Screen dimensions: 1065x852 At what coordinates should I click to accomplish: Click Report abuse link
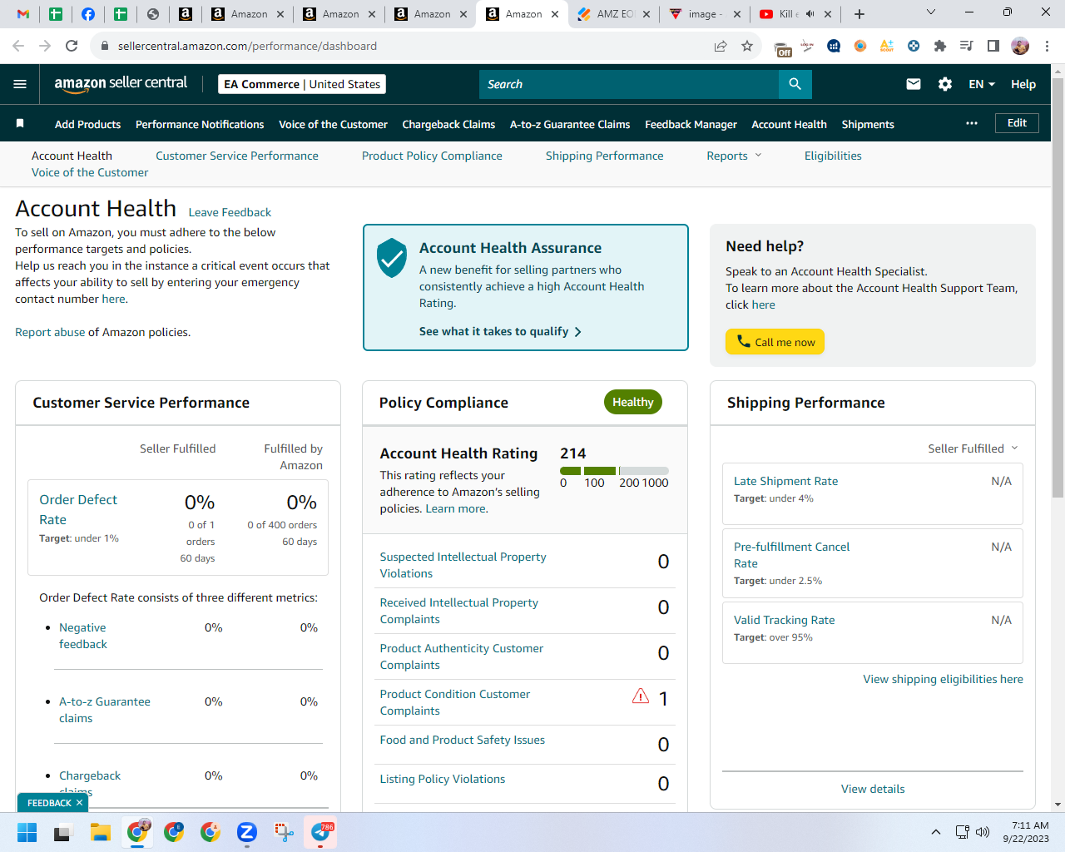tap(50, 332)
